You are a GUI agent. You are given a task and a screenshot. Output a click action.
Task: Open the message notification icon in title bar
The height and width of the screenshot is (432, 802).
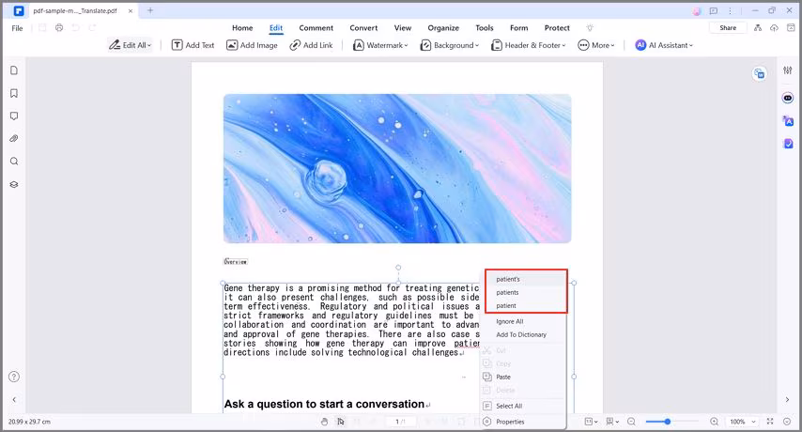pyautogui.click(x=714, y=10)
